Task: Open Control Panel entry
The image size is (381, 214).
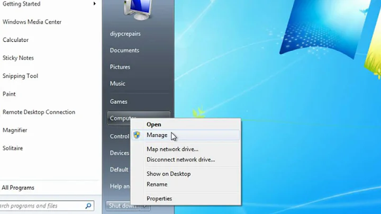Action: coord(120,136)
